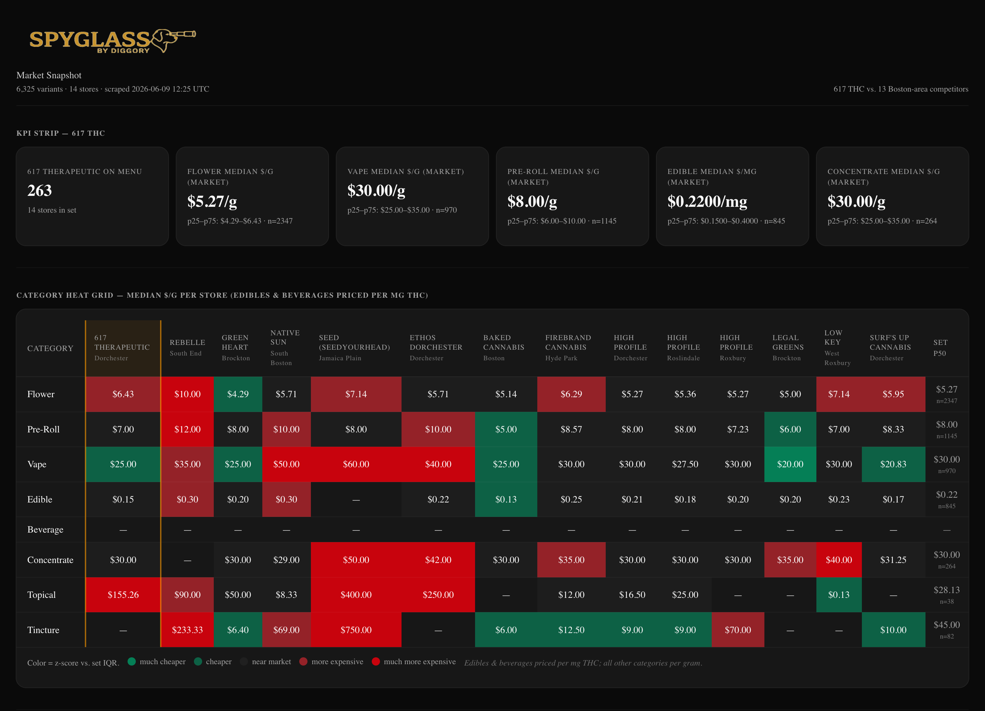Click Legal Greens' $20.00 Vape cell
Image resolution: width=985 pixels, height=711 pixels.
[x=790, y=464]
